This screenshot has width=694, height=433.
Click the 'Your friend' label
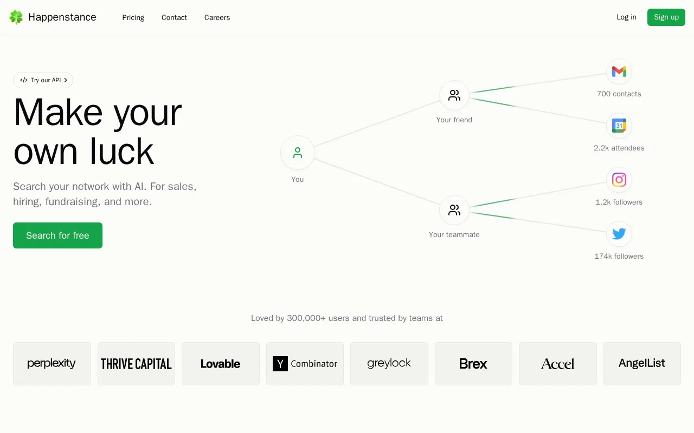point(454,120)
